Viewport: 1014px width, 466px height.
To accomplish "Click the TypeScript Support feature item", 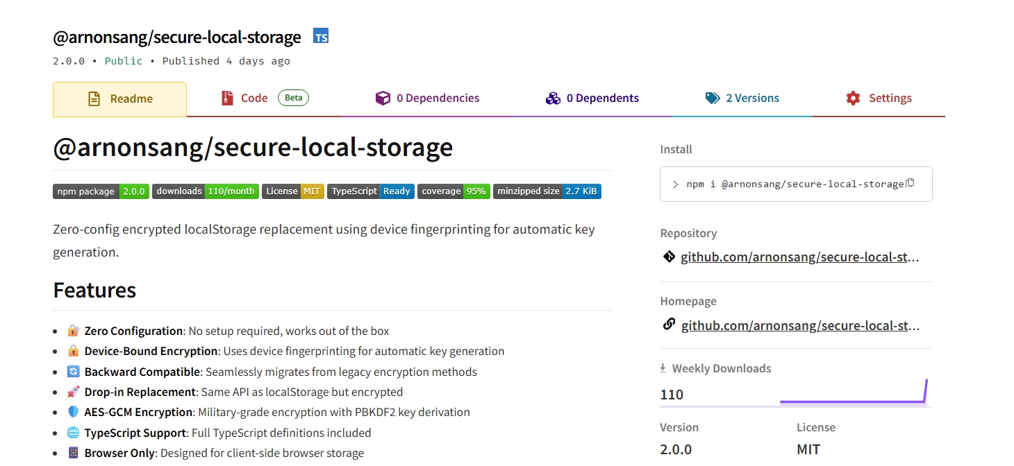I will tap(219, 433).
